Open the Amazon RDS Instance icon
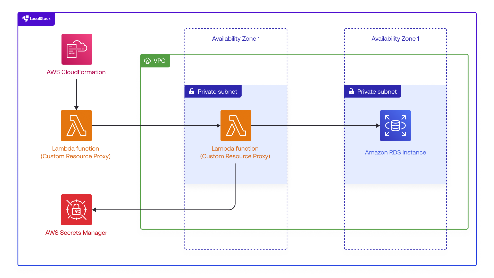Viewport: 494px width, 278px height. (x=395, y=126)
